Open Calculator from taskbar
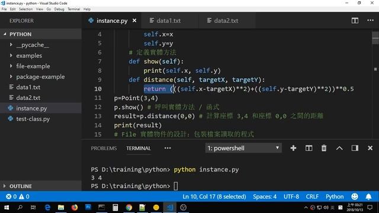Screen dimensions: 379x213 tap(115, 208)
